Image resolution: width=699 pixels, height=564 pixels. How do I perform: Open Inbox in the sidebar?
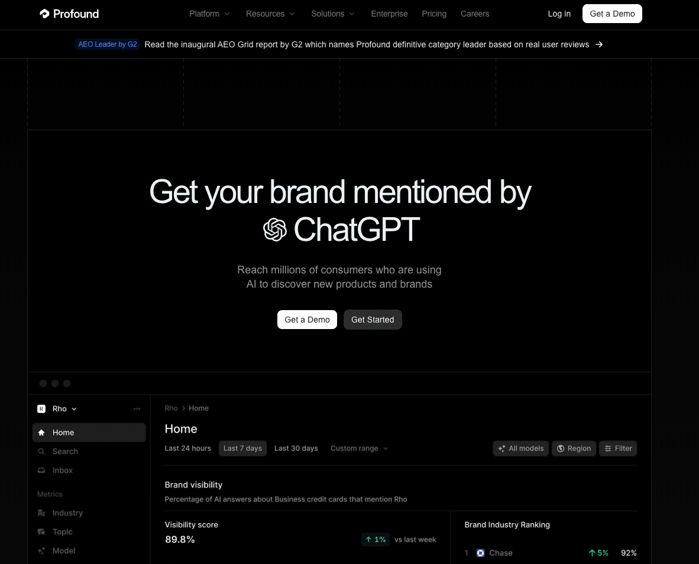(x=89, y=470)
